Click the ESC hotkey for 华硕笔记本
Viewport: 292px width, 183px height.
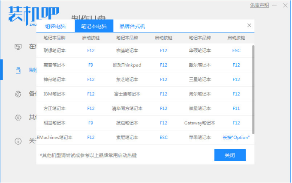236,50
